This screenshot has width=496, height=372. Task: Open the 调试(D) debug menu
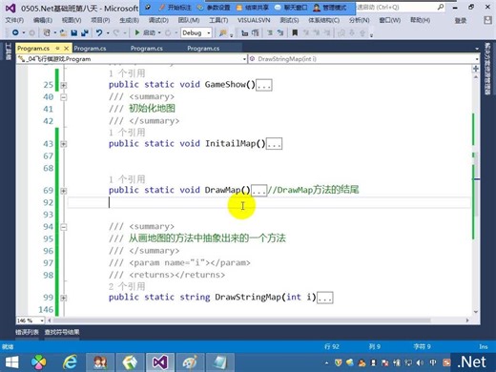click(x=158, y=20)
